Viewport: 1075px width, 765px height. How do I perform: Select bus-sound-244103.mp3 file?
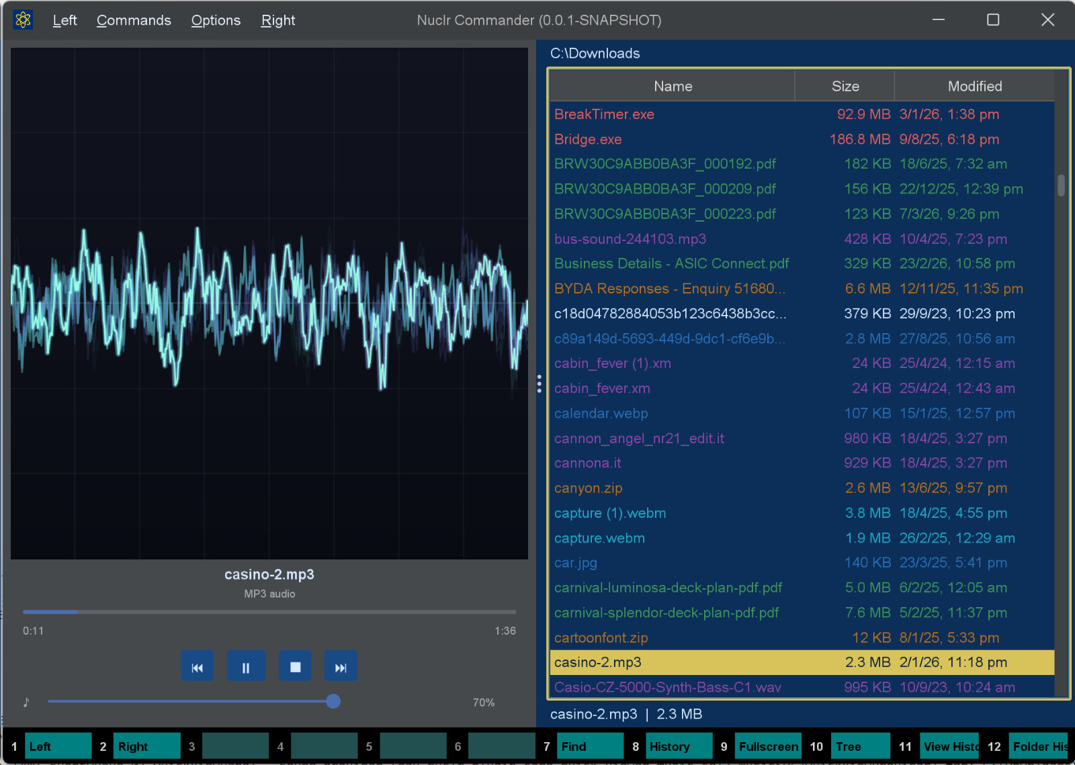click(x=802, y=238)
